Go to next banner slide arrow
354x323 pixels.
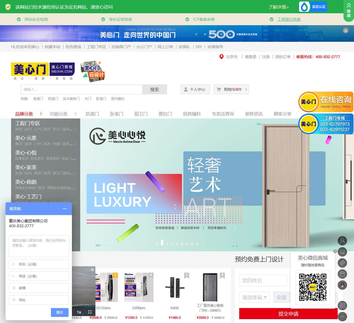coord(237,246)
